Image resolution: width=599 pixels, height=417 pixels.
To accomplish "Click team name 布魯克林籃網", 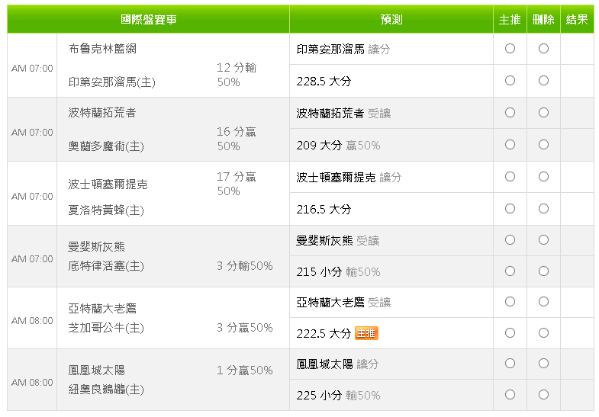I will point(102,49).
